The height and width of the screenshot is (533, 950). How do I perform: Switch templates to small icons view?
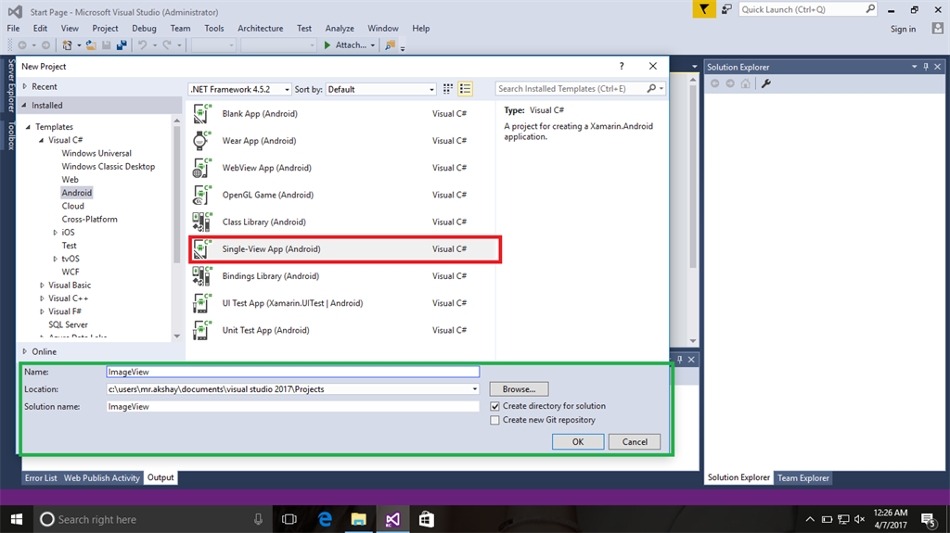[x=448, y=89]
